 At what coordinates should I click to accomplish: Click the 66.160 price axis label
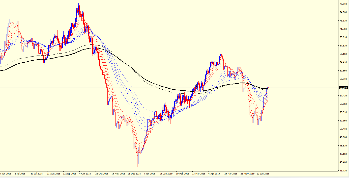tap(343, 54)
